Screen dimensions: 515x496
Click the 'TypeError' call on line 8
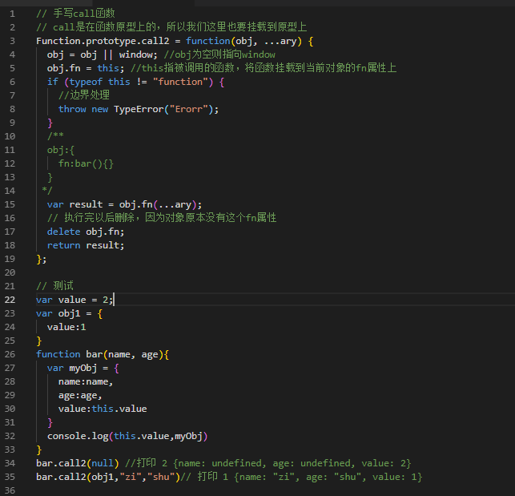(139, 109)
